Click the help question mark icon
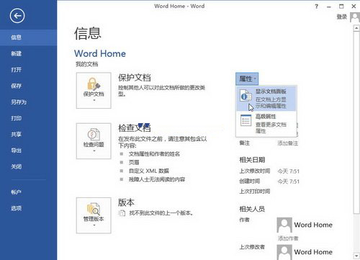 coord(317,6)
